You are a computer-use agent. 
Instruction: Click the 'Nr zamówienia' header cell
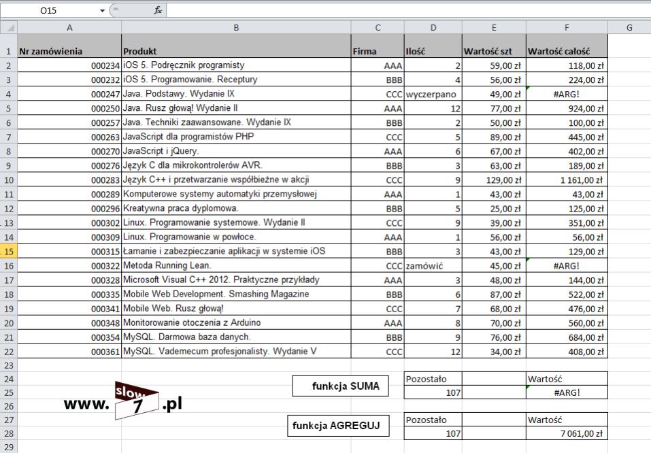(x=69, y=46)
